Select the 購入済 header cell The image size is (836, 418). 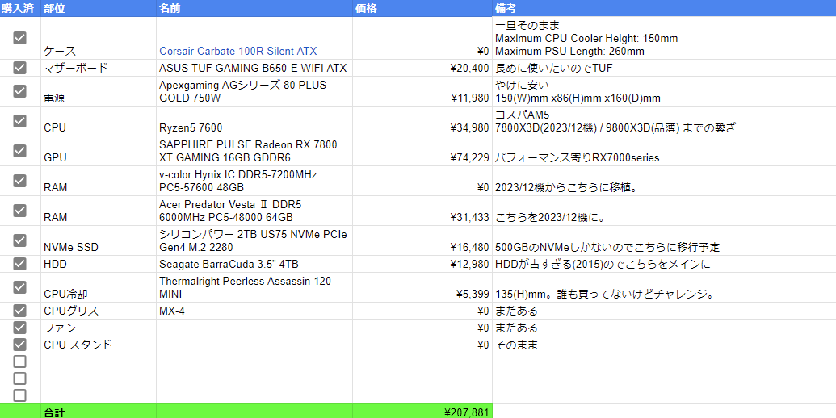click(x=20, y=8)
